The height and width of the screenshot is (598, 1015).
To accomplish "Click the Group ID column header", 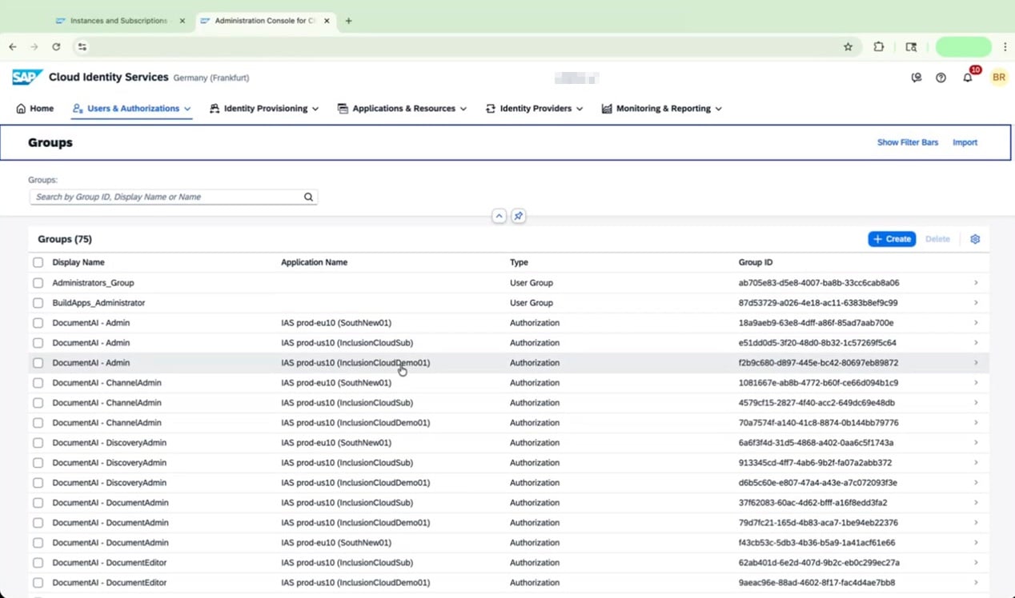I will coord(756,262).
